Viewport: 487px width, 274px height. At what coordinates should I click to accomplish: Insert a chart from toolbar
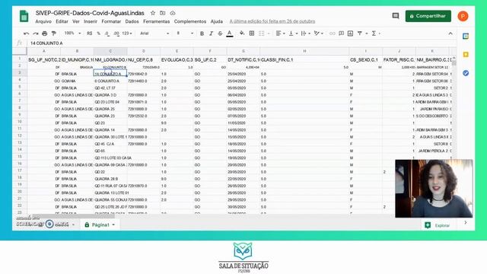350,33
